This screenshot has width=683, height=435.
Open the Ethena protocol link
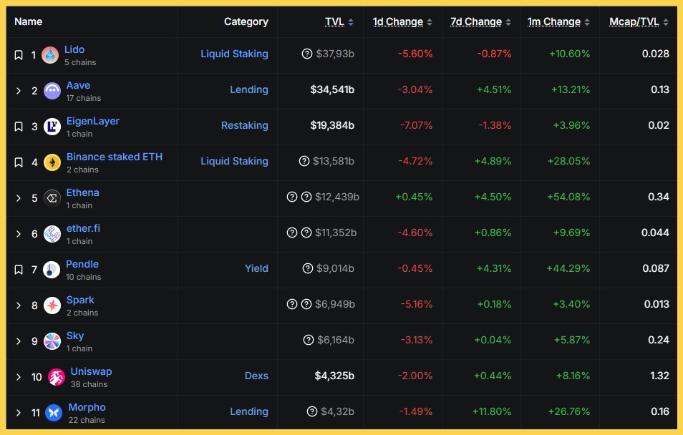click(x=83, y=192)
